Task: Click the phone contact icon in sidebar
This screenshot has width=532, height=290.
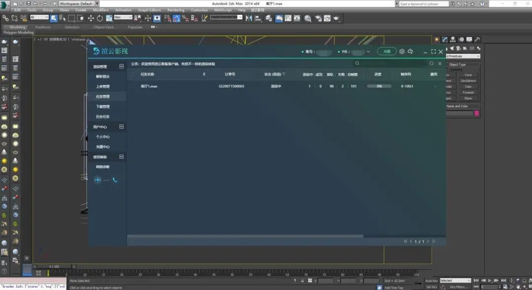Action: (115, 180)
